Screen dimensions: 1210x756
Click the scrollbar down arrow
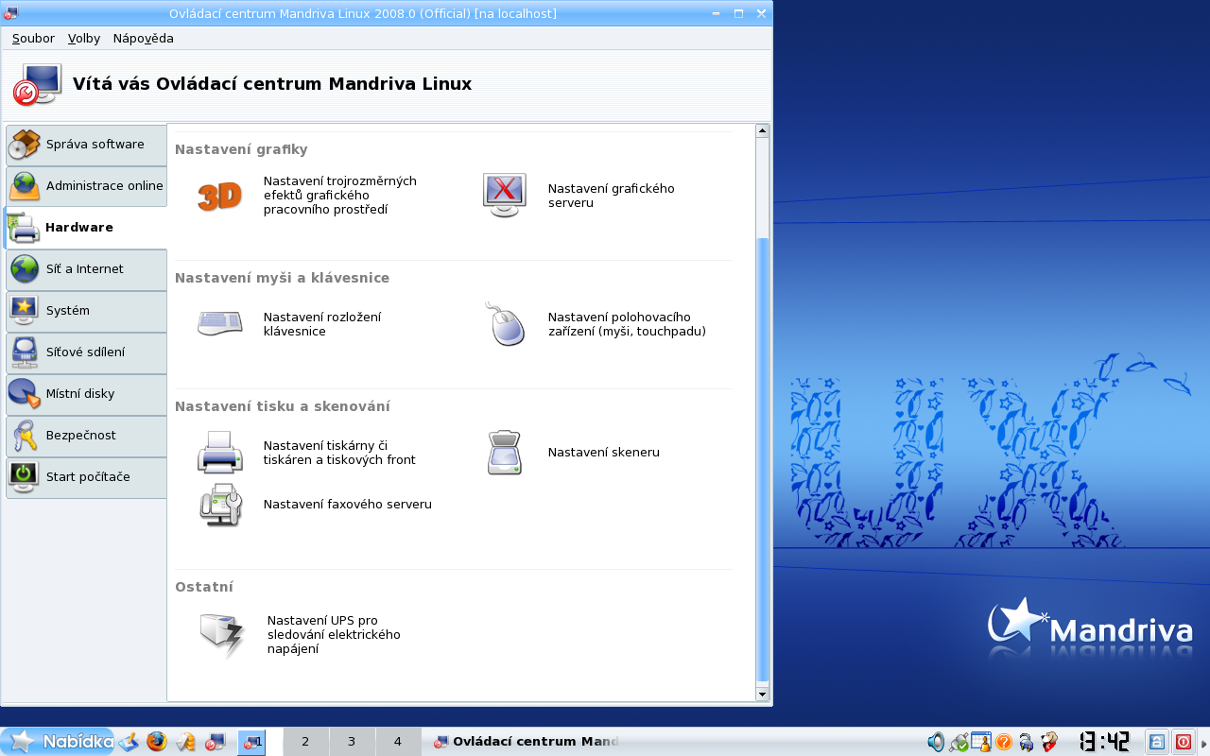click(763, 695)
